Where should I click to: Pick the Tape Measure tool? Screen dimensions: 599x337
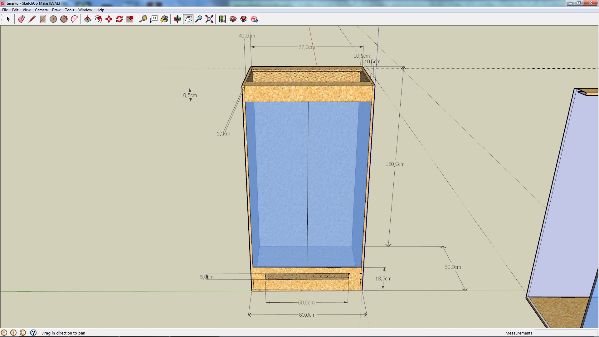(x=143, y=19)
